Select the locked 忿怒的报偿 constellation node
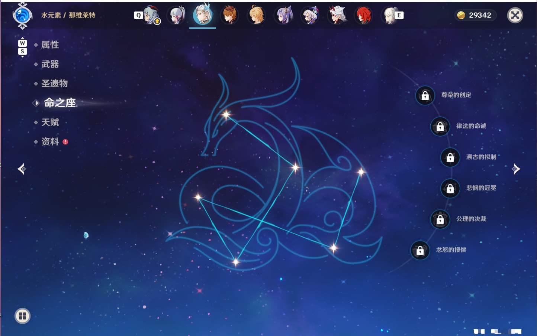Image resolution: width=537 pixels, height=336 pixels. pos(420,250)
